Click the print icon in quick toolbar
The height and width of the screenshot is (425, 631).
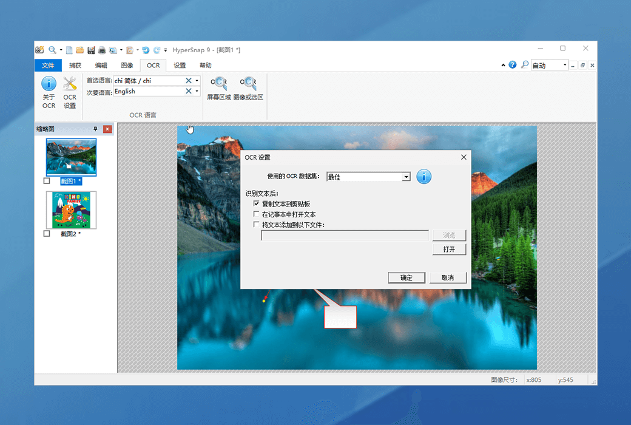click(102, 50)
